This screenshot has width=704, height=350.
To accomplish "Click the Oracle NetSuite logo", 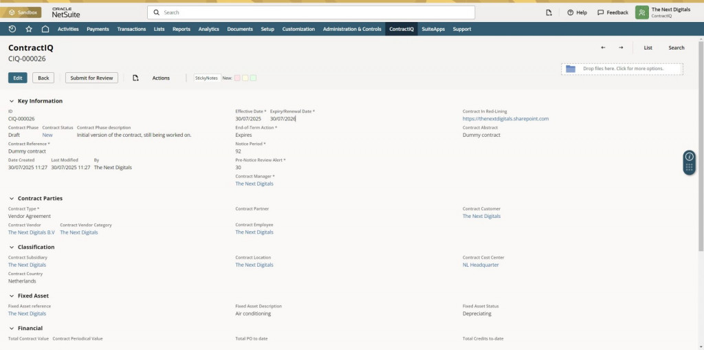I will click(x=65, y=12).
